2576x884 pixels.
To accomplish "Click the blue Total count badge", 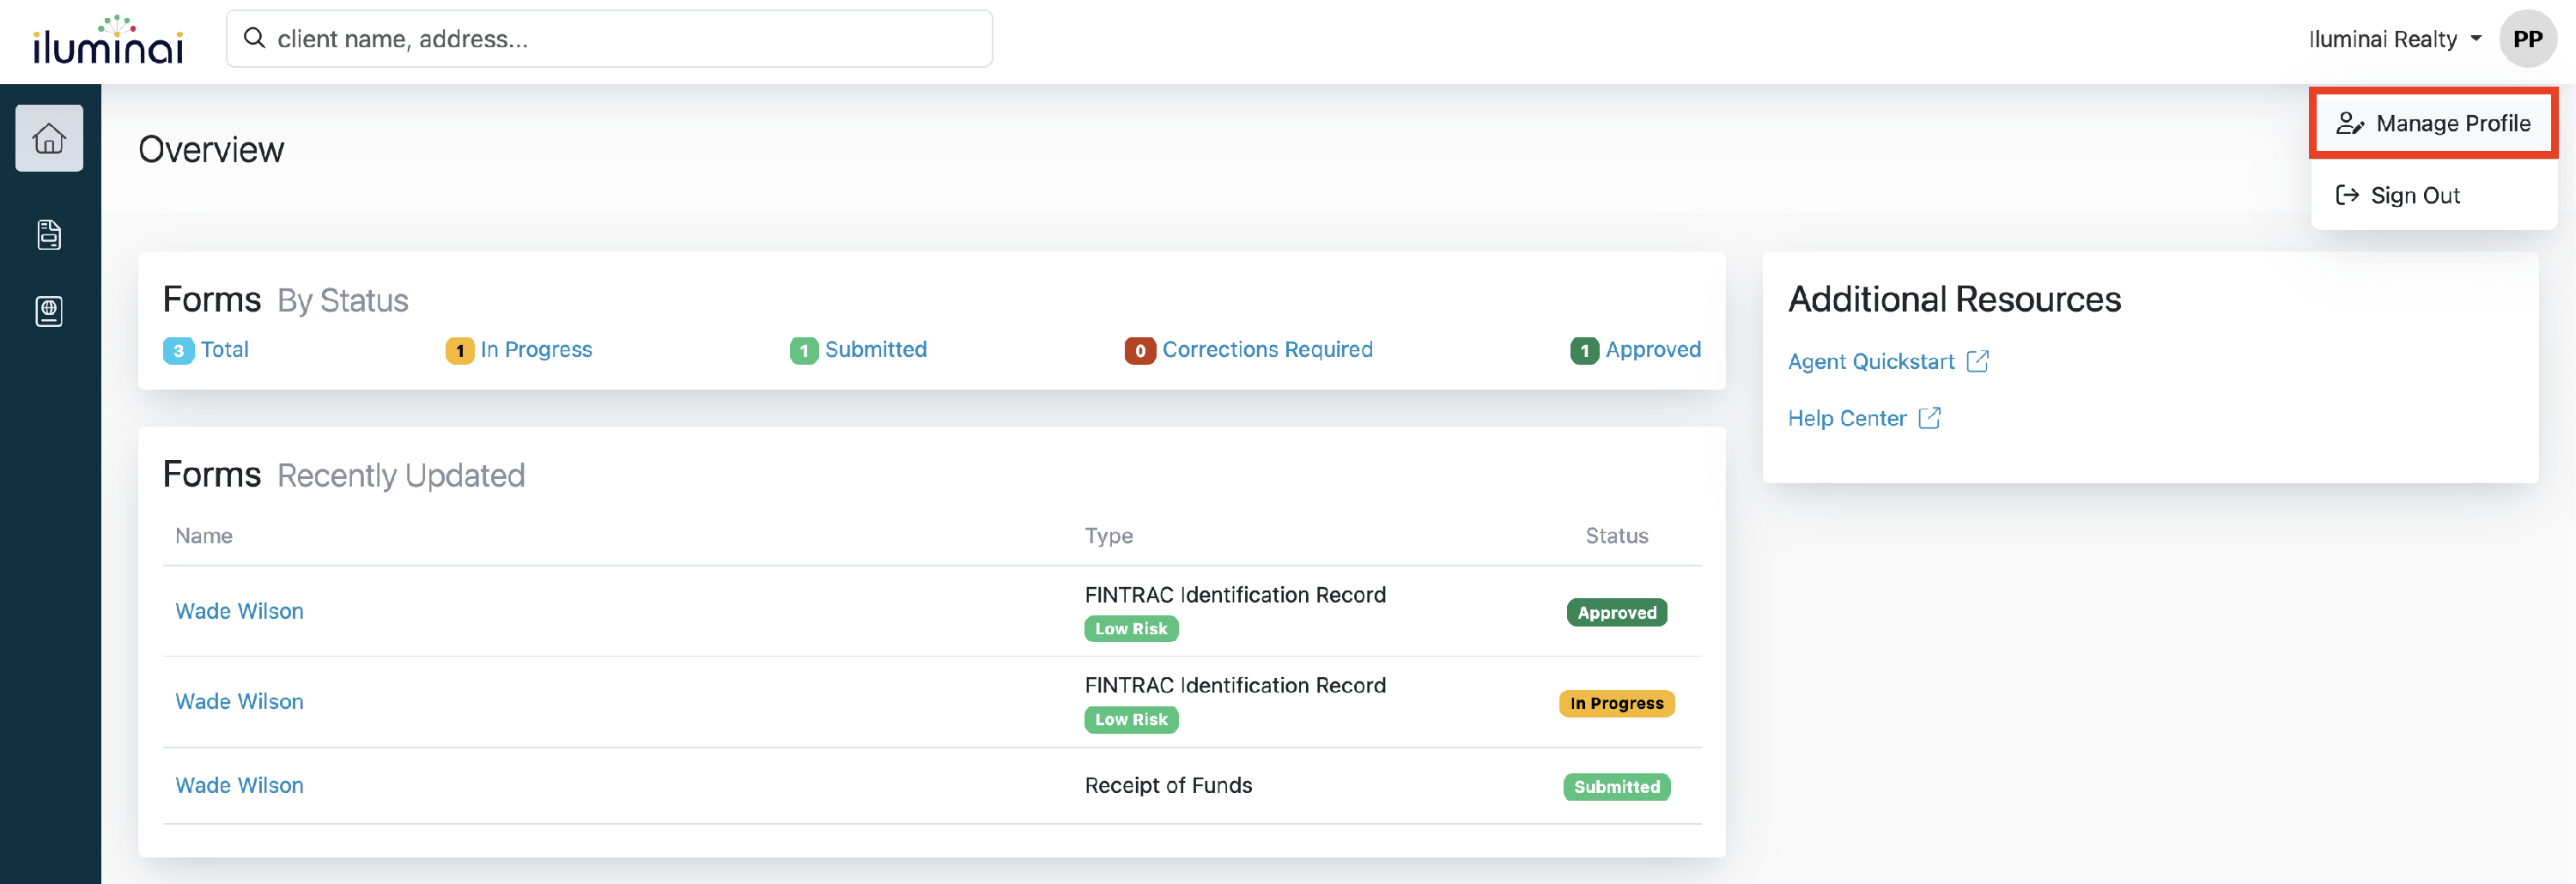I will tap(178, 351).
